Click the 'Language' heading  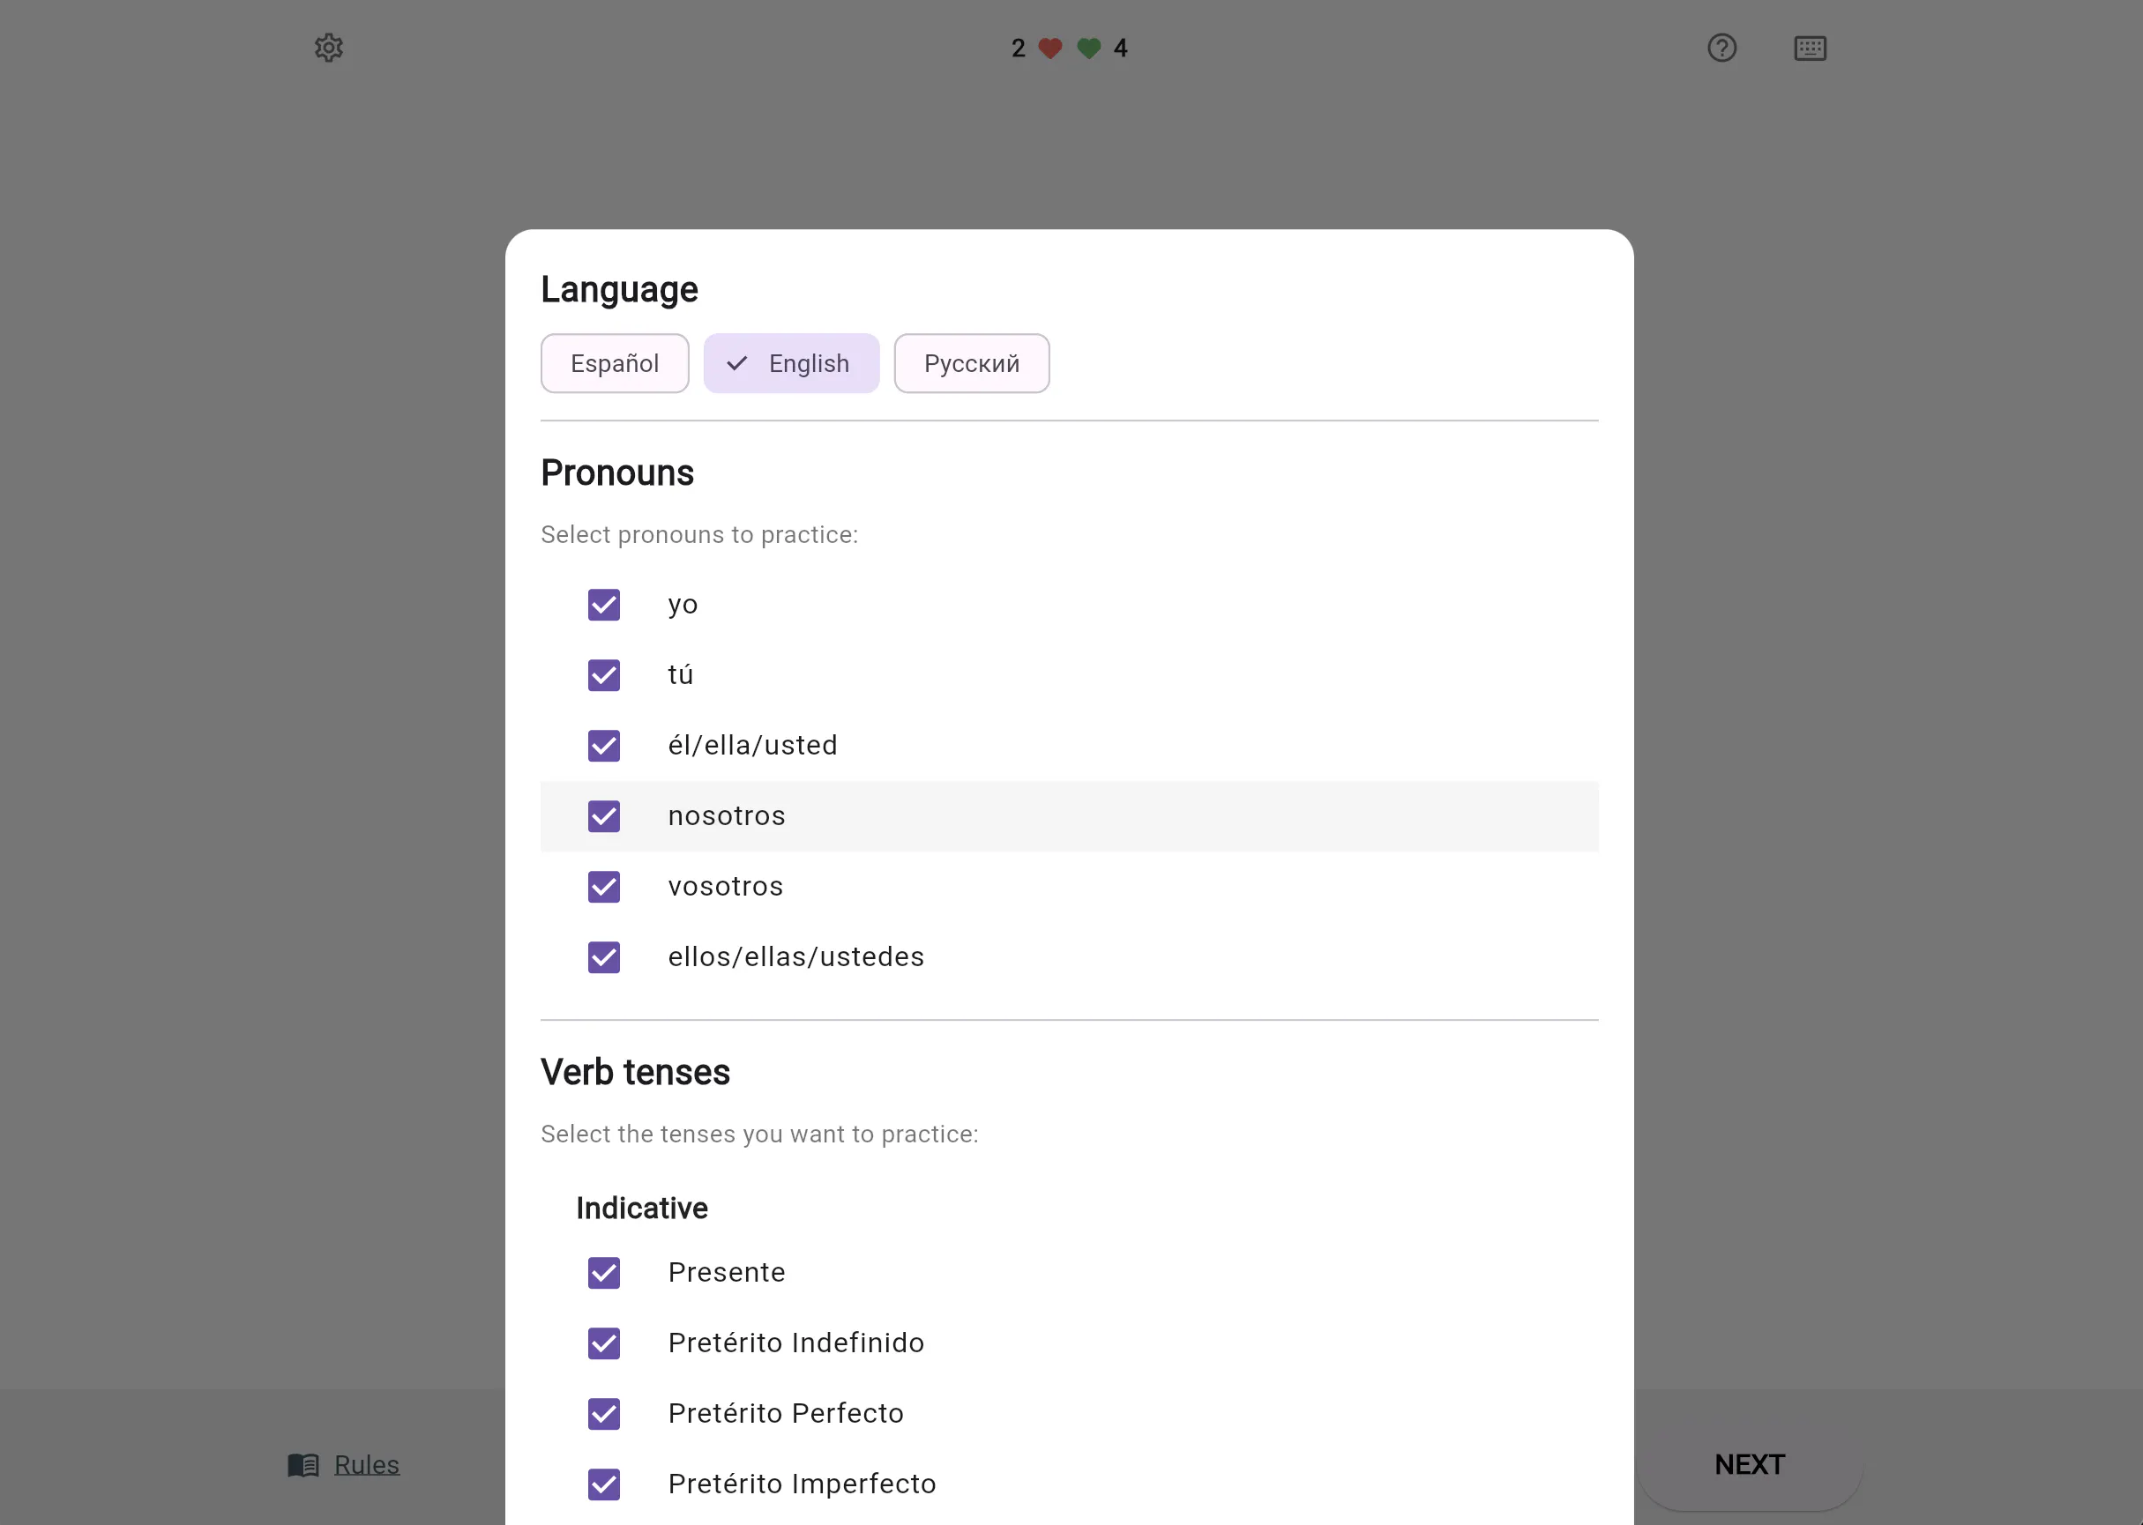point(619,289)
